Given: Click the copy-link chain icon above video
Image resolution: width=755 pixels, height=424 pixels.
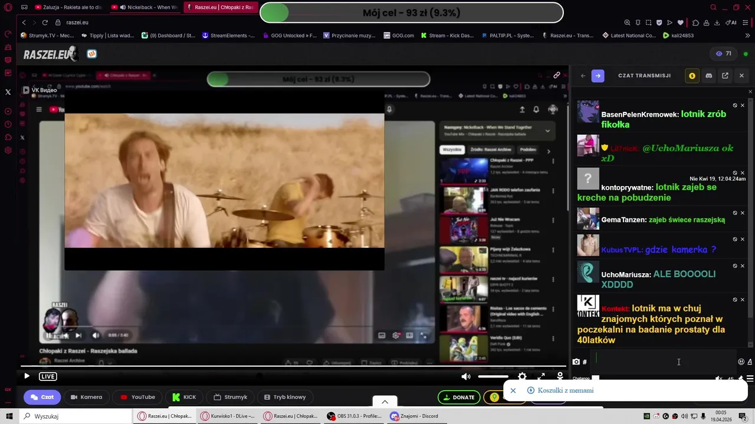Looking at the screenshot, I should point(556,75).
